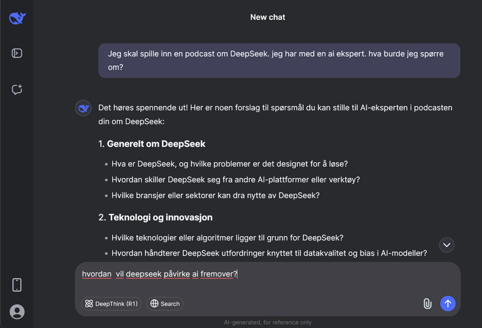
Task: Open the user profile avatar
Action: tap(17, 312)
